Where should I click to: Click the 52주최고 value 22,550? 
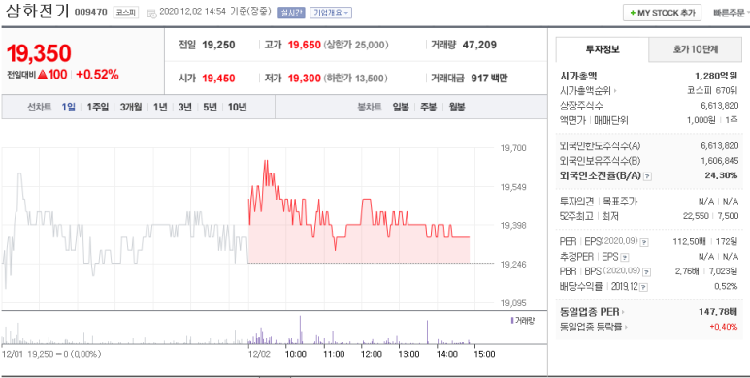(696, 216)
